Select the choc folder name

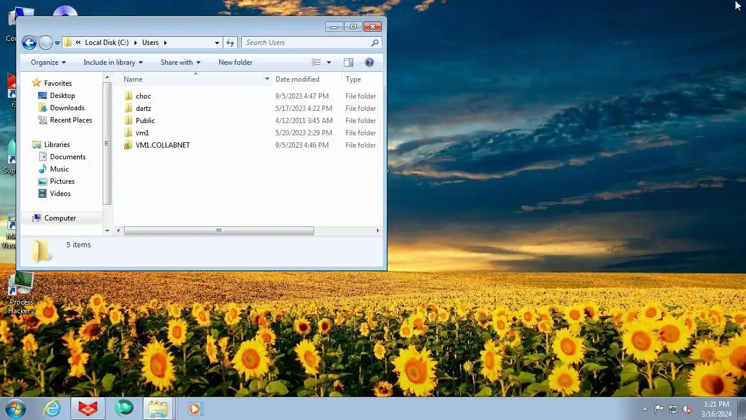[x=143, y=96]
